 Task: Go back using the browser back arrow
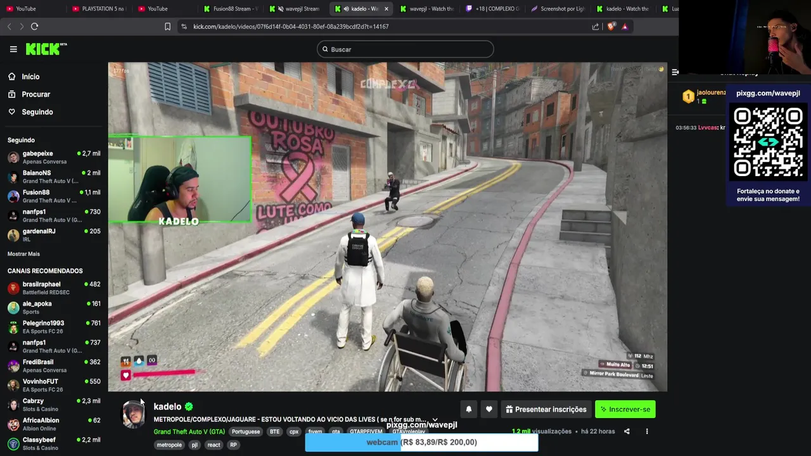click(x=10, y=27)
